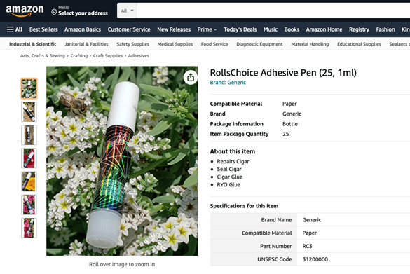
Task: Click Brand: Generic link
Action: [x=228, y=83]
